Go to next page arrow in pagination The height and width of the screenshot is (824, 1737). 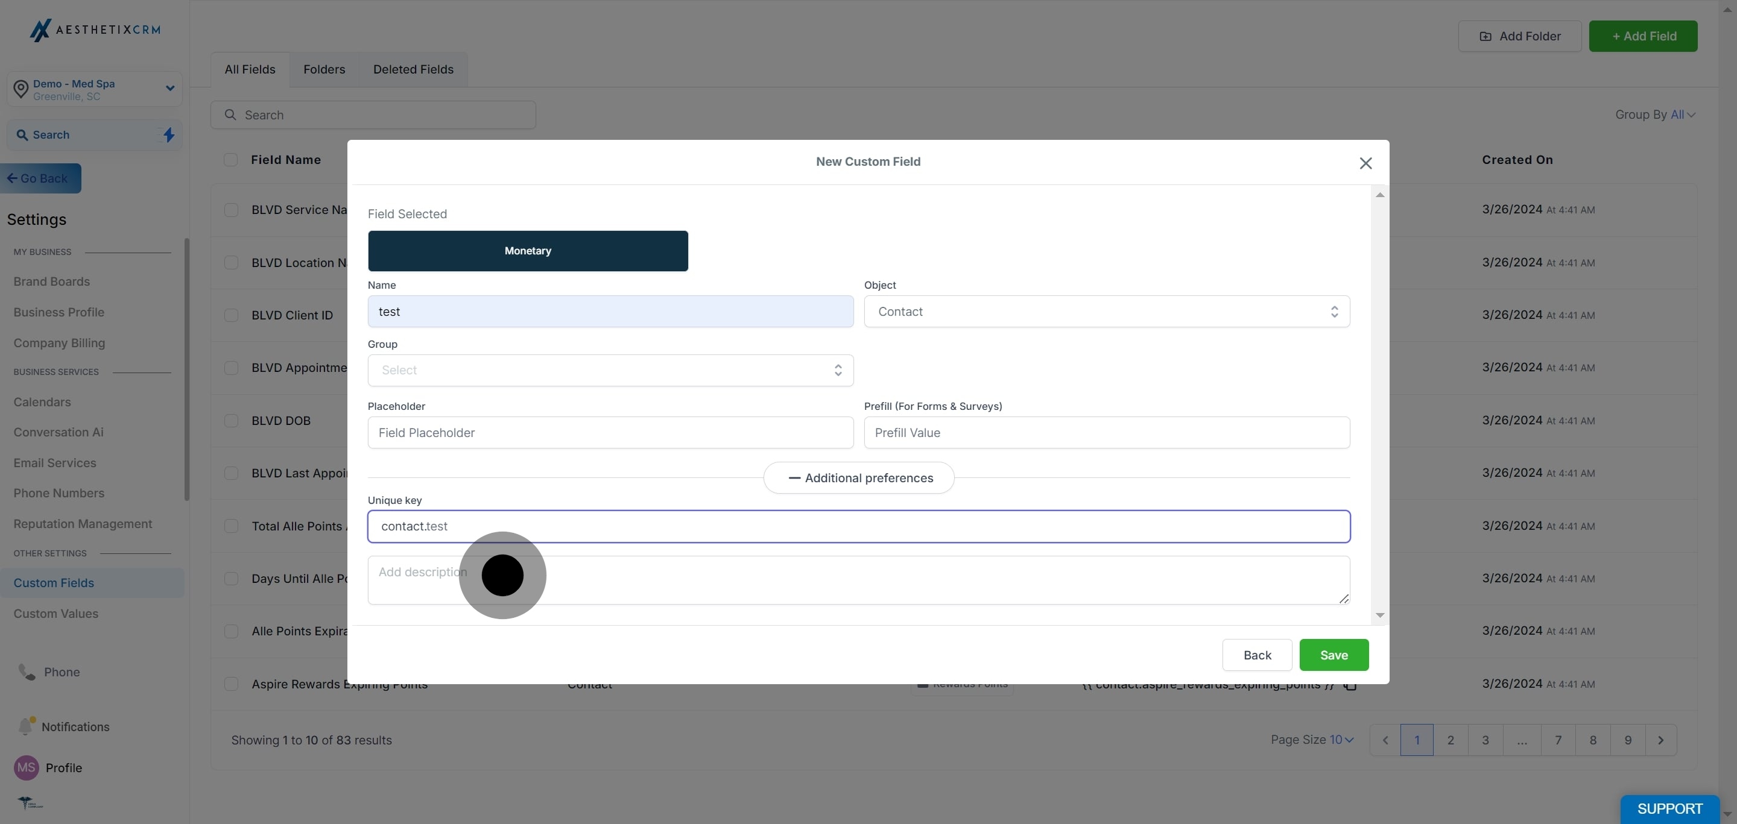(1660, 740)
